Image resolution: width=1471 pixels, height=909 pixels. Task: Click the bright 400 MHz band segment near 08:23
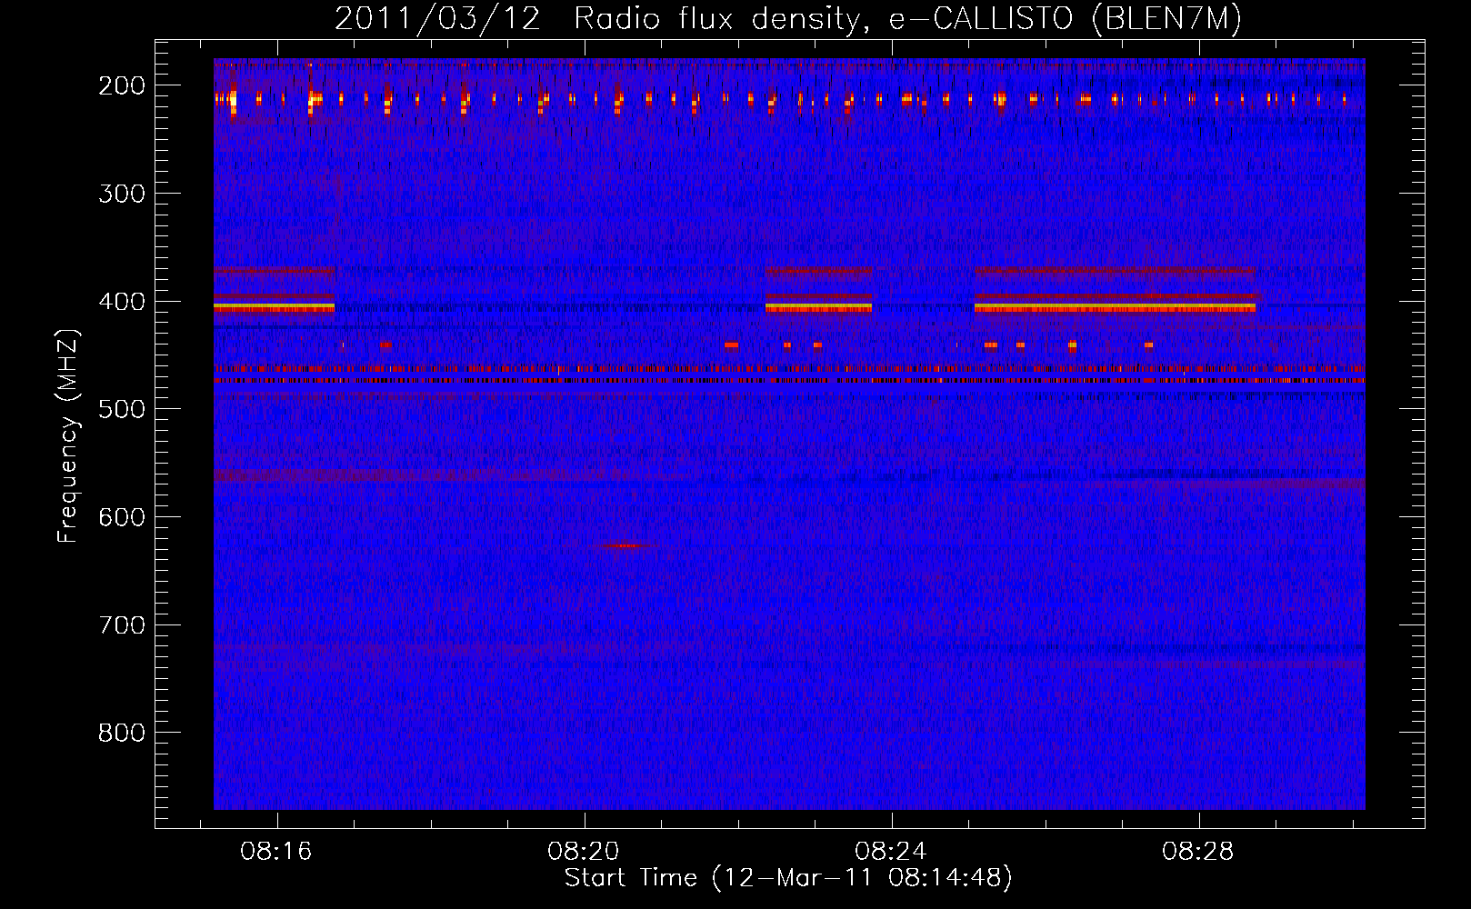click(x=818, y=308)
